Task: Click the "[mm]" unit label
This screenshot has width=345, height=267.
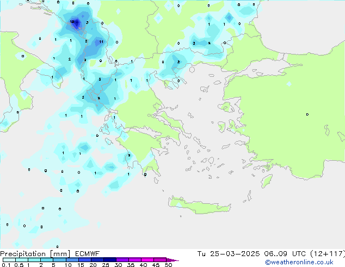Action: coord(60,254)
